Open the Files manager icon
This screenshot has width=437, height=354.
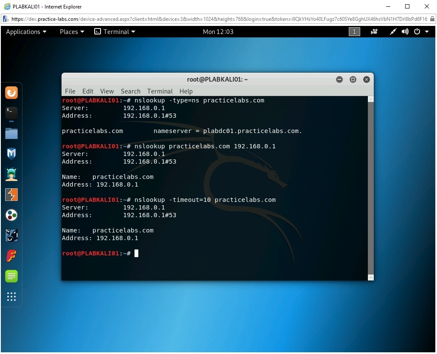pos(11,133)
